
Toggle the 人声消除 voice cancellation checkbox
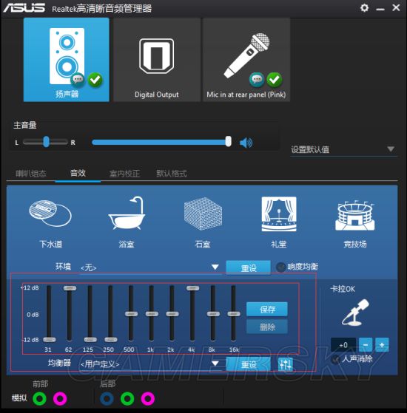[335, 359]
